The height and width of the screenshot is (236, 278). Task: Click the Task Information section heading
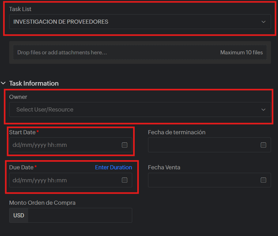34,83
